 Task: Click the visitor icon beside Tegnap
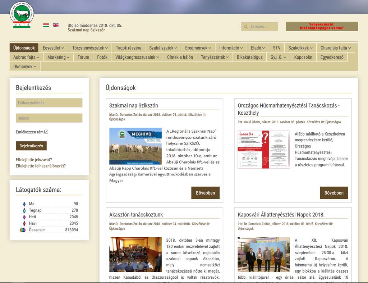(24, 210)
